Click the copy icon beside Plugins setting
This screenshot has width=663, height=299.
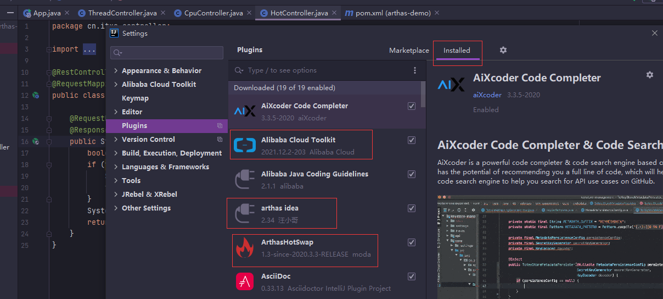(x=220, y=126)
